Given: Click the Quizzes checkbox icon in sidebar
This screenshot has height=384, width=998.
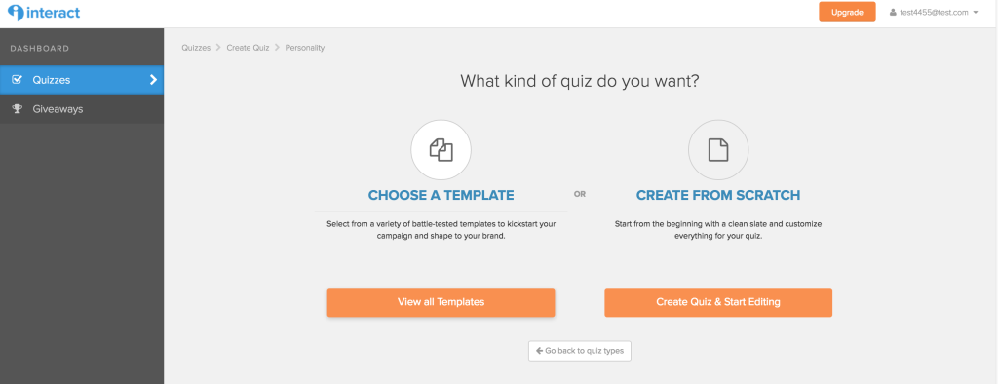Looking at the screenshot, I should (18, 80).
